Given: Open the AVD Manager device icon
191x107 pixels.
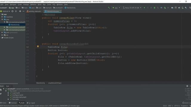Looking at the screenshot, I should 182,8.
